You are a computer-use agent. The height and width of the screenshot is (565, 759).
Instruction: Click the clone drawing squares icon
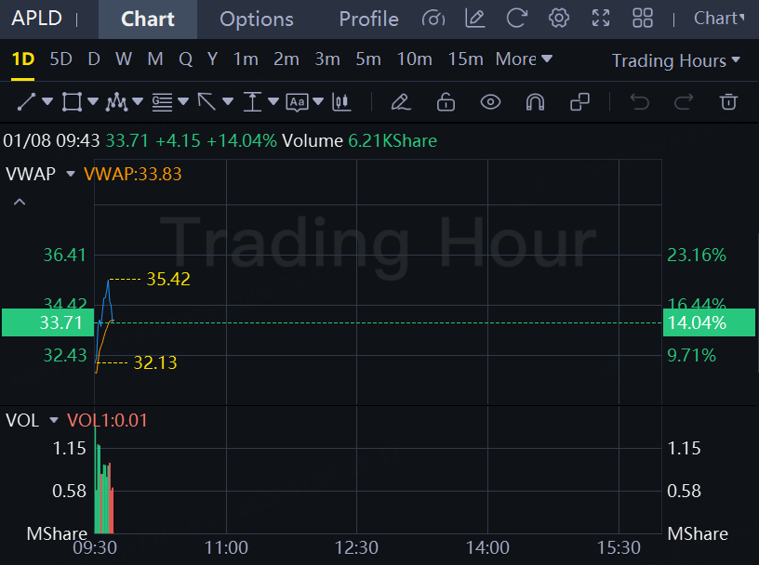pos(579,102)
